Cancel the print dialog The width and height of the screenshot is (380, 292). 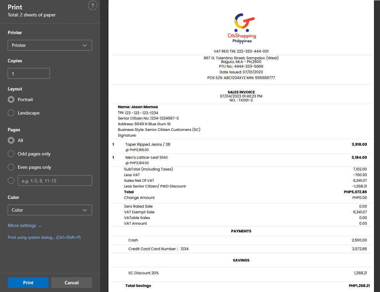click(x=71, y=283)
